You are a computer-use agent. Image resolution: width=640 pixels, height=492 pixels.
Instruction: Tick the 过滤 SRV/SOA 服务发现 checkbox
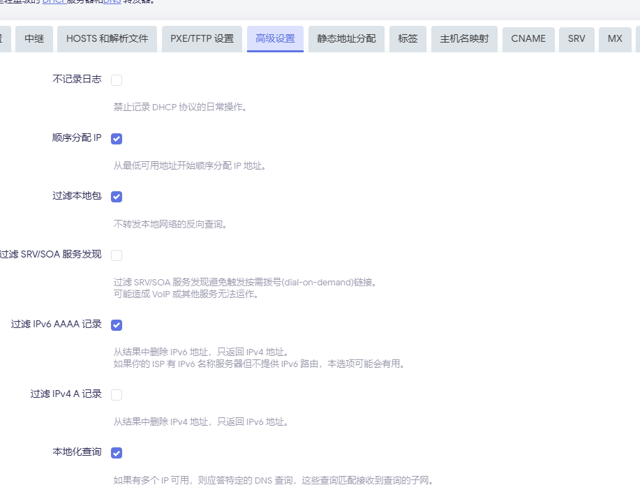(x=117, y=255)
